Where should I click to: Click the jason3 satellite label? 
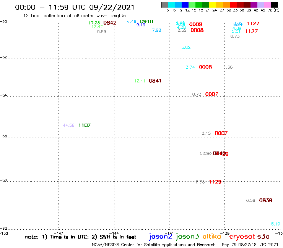(x=187, y=237)
